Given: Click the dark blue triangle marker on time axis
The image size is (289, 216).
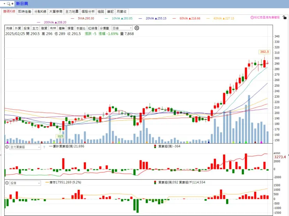Looking at the screenshot, I should pyautogui.click(x=209, y=142).
